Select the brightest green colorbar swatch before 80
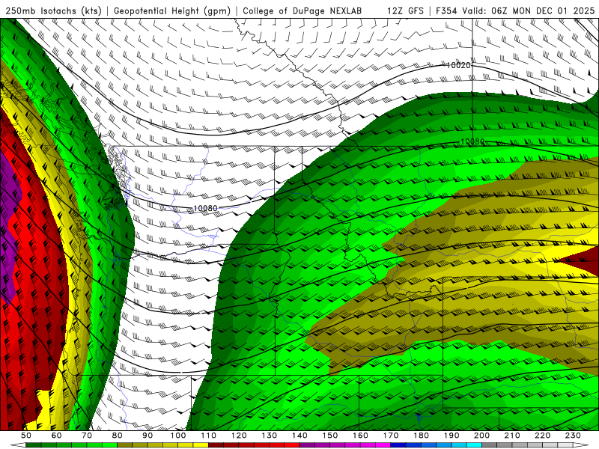The image size is (599, 449). click(109, 445)
